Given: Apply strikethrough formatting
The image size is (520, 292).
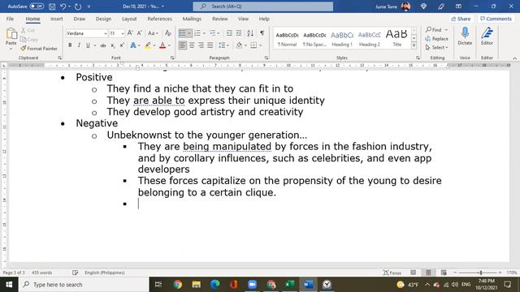Looking at the screenshot, I should pyautogui.click(x=103, y=45).
